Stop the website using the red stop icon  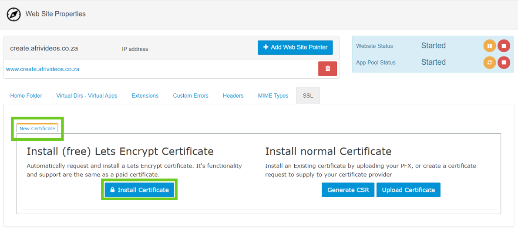click(504, 46)
